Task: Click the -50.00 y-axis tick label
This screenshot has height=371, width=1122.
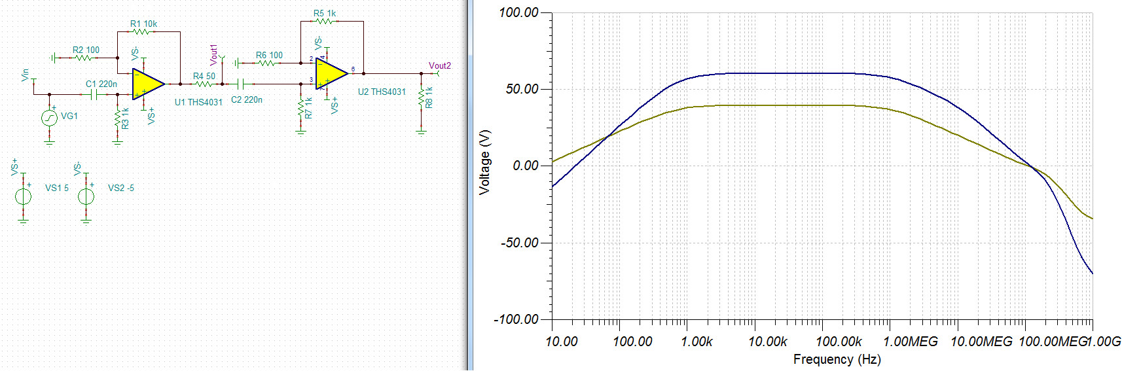Action: [519, 243]
